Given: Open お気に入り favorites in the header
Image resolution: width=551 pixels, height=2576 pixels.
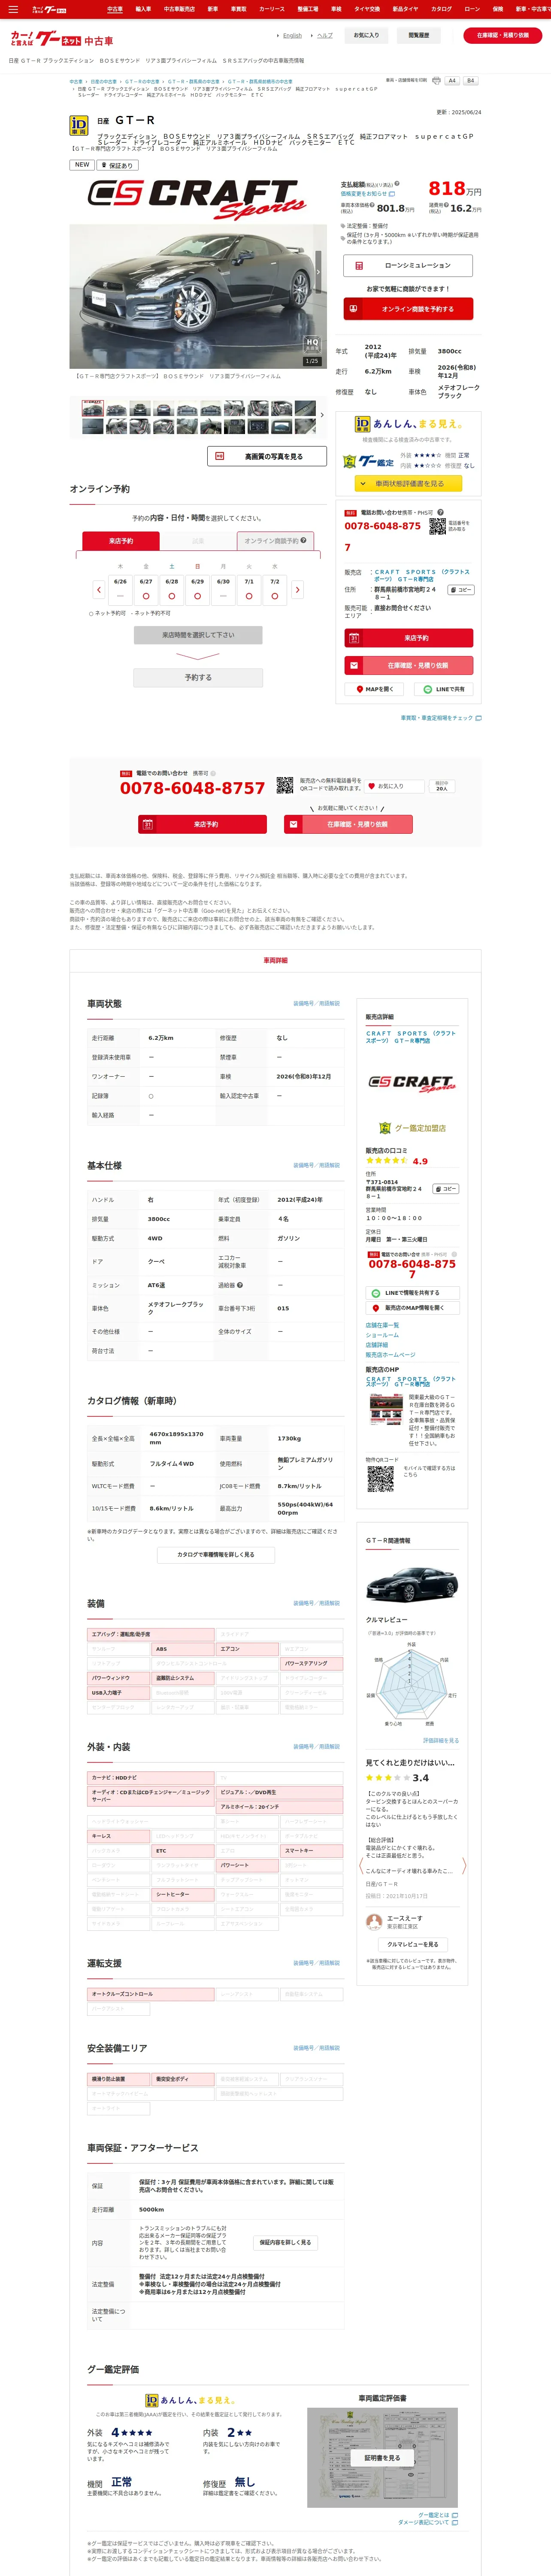Looking at the screenshot, I should pos(367,35).
